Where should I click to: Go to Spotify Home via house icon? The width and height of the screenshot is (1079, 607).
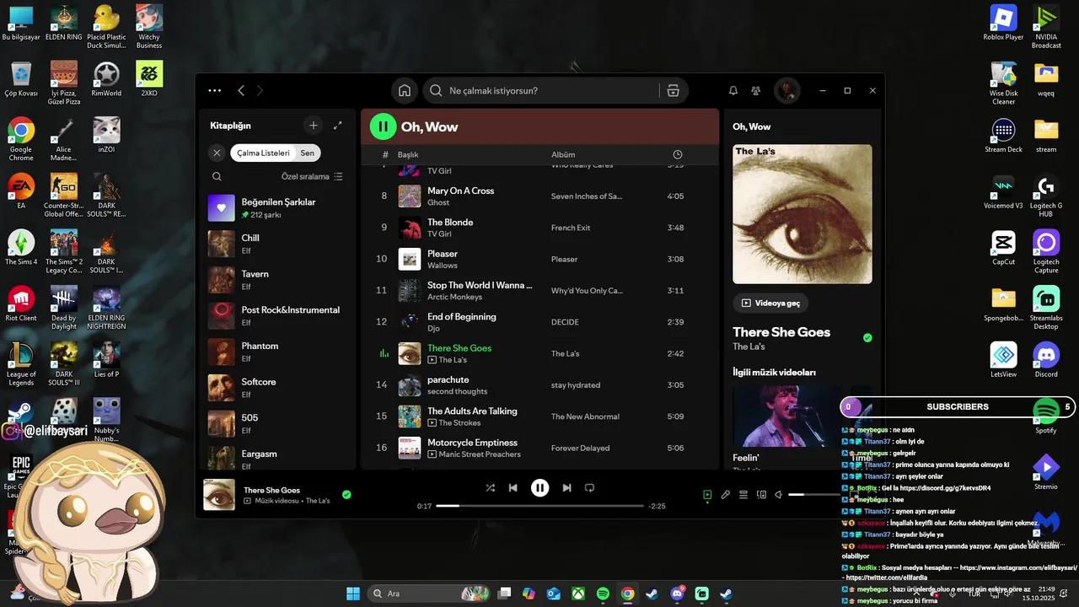[405, 90]
